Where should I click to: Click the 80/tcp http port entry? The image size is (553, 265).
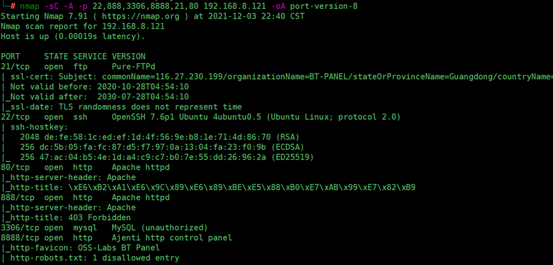[85, 167]
